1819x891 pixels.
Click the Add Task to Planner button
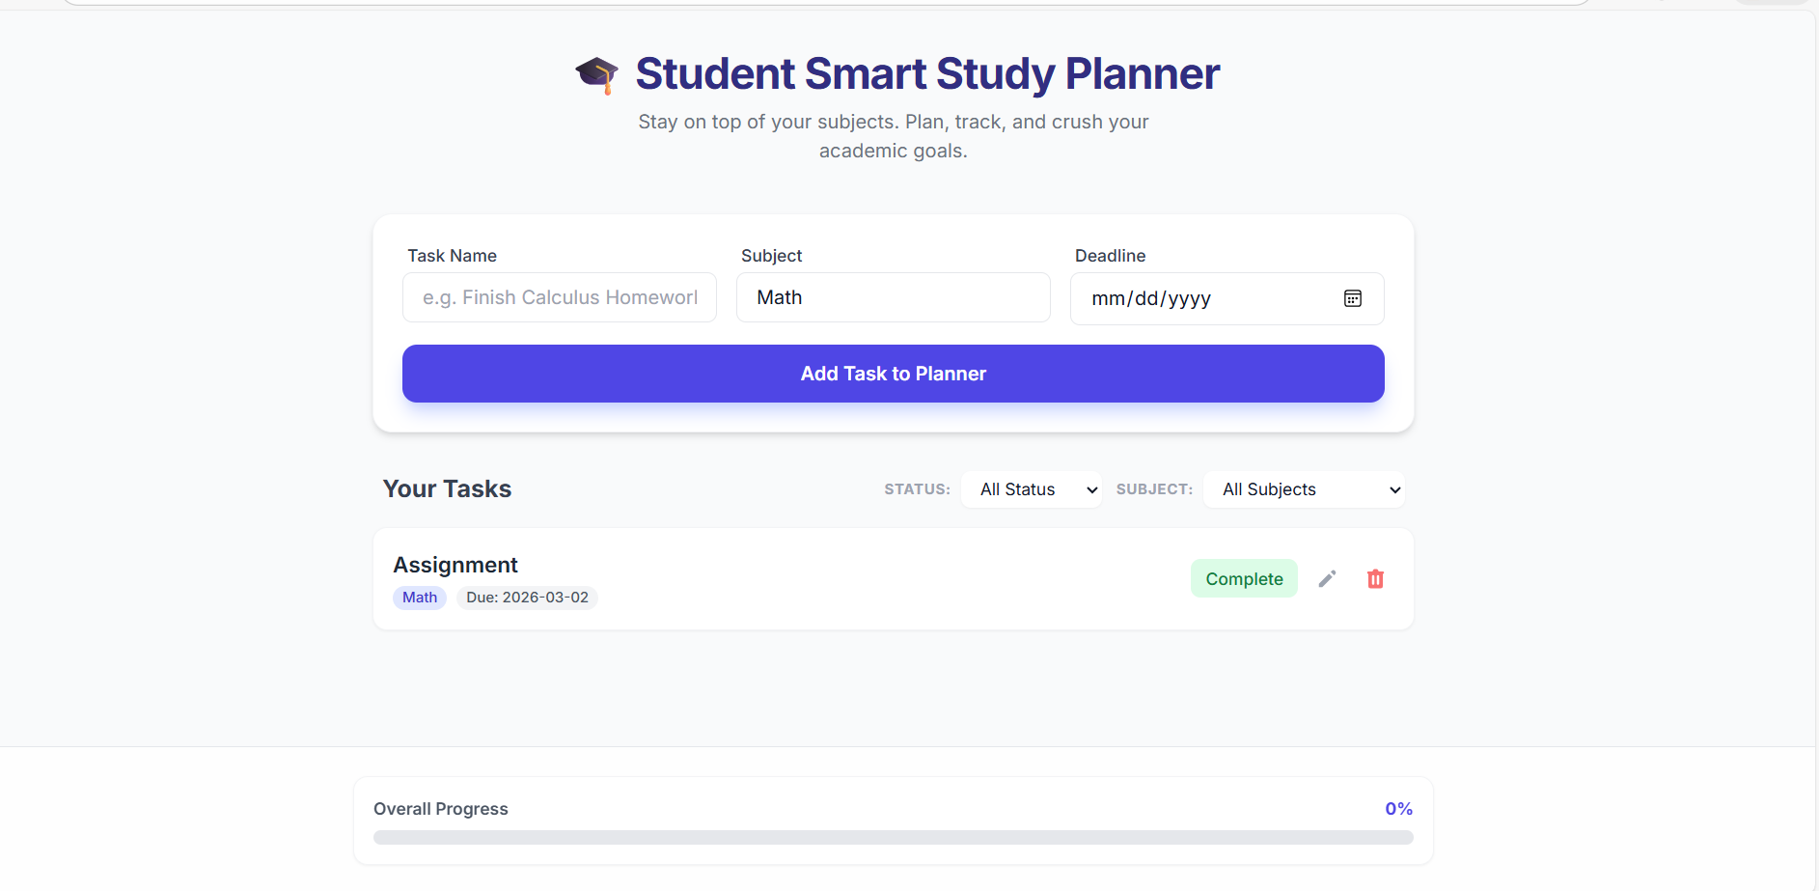[x=893, y=374]
